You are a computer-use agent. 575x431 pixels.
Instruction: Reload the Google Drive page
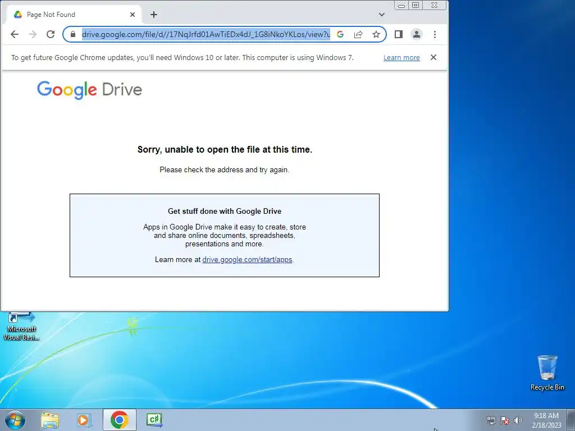51,34
